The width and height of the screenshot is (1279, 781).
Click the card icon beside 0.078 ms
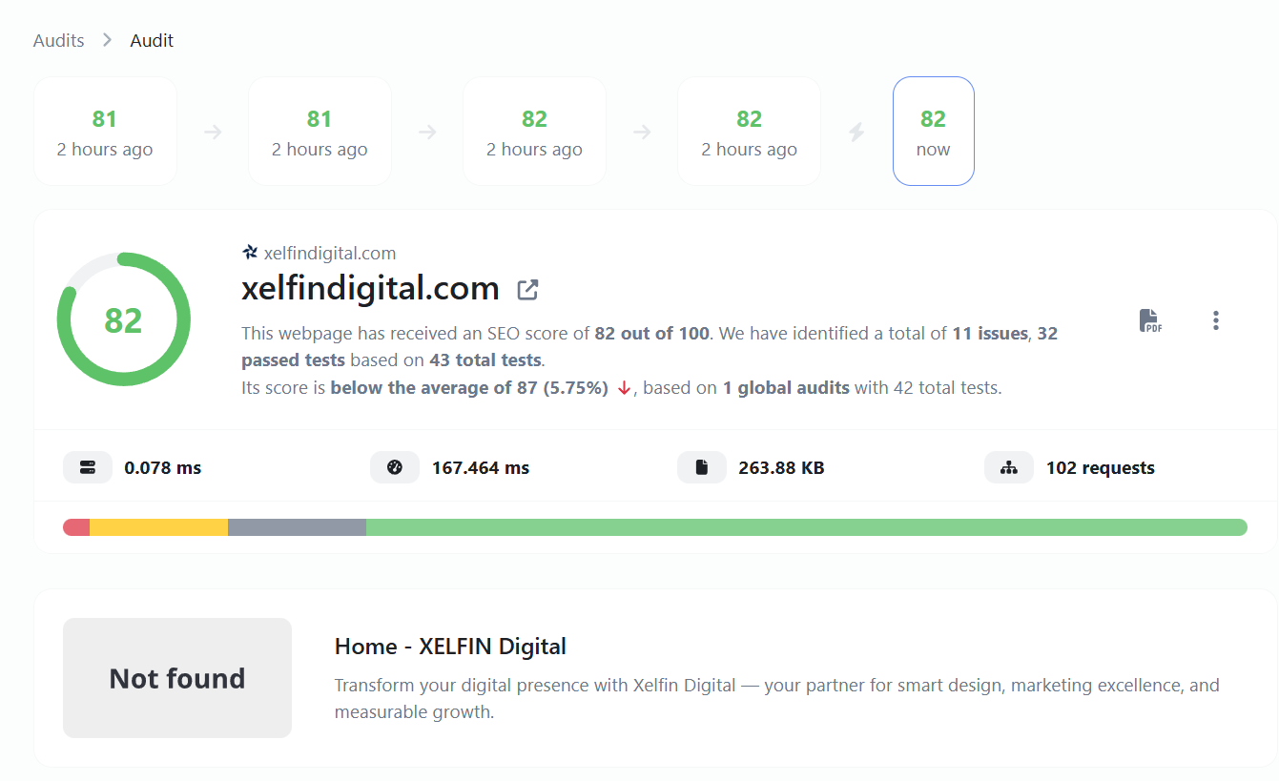87,467
